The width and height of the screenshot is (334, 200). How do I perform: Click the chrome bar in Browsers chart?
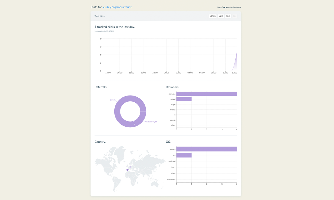[x=207, y=94]
